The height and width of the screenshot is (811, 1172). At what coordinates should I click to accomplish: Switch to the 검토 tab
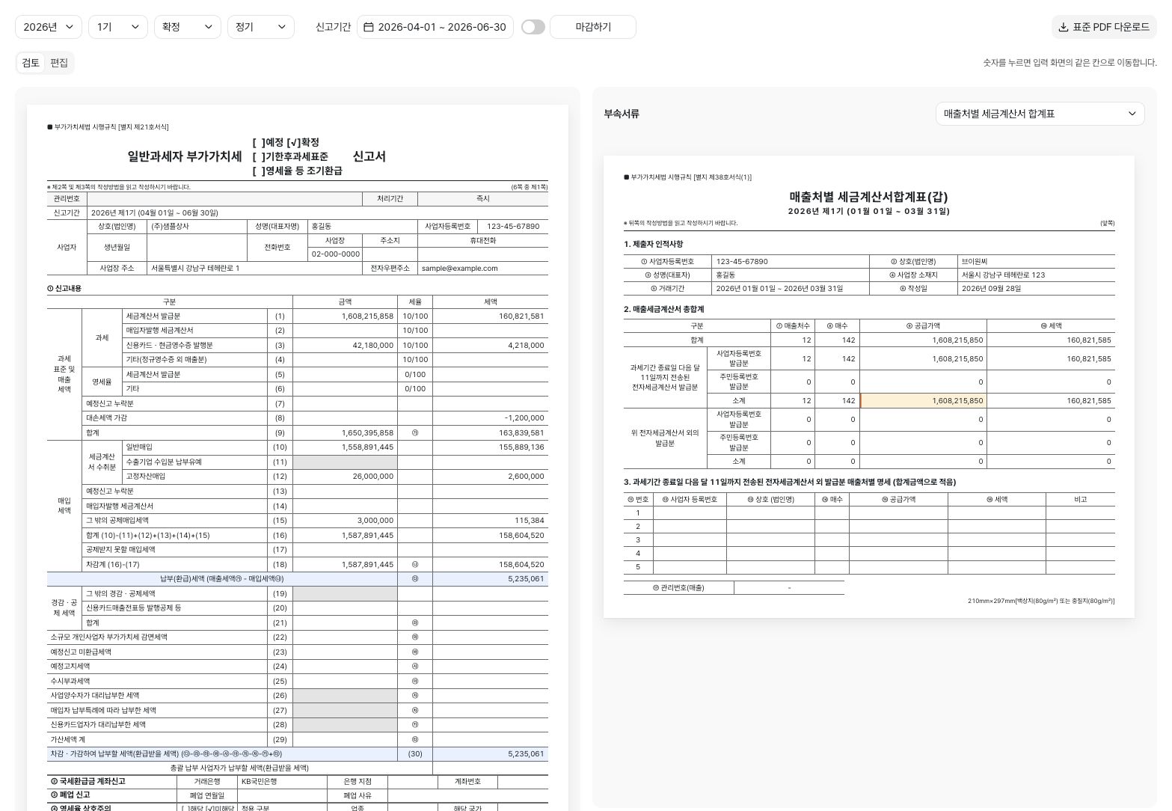pos(31,63)
